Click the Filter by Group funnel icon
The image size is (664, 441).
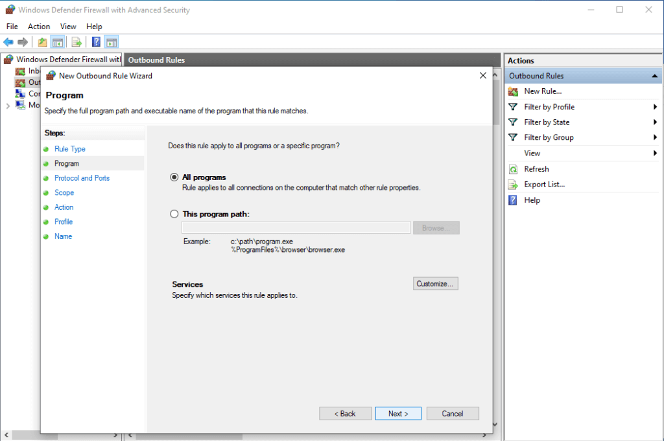pos(513,137)
